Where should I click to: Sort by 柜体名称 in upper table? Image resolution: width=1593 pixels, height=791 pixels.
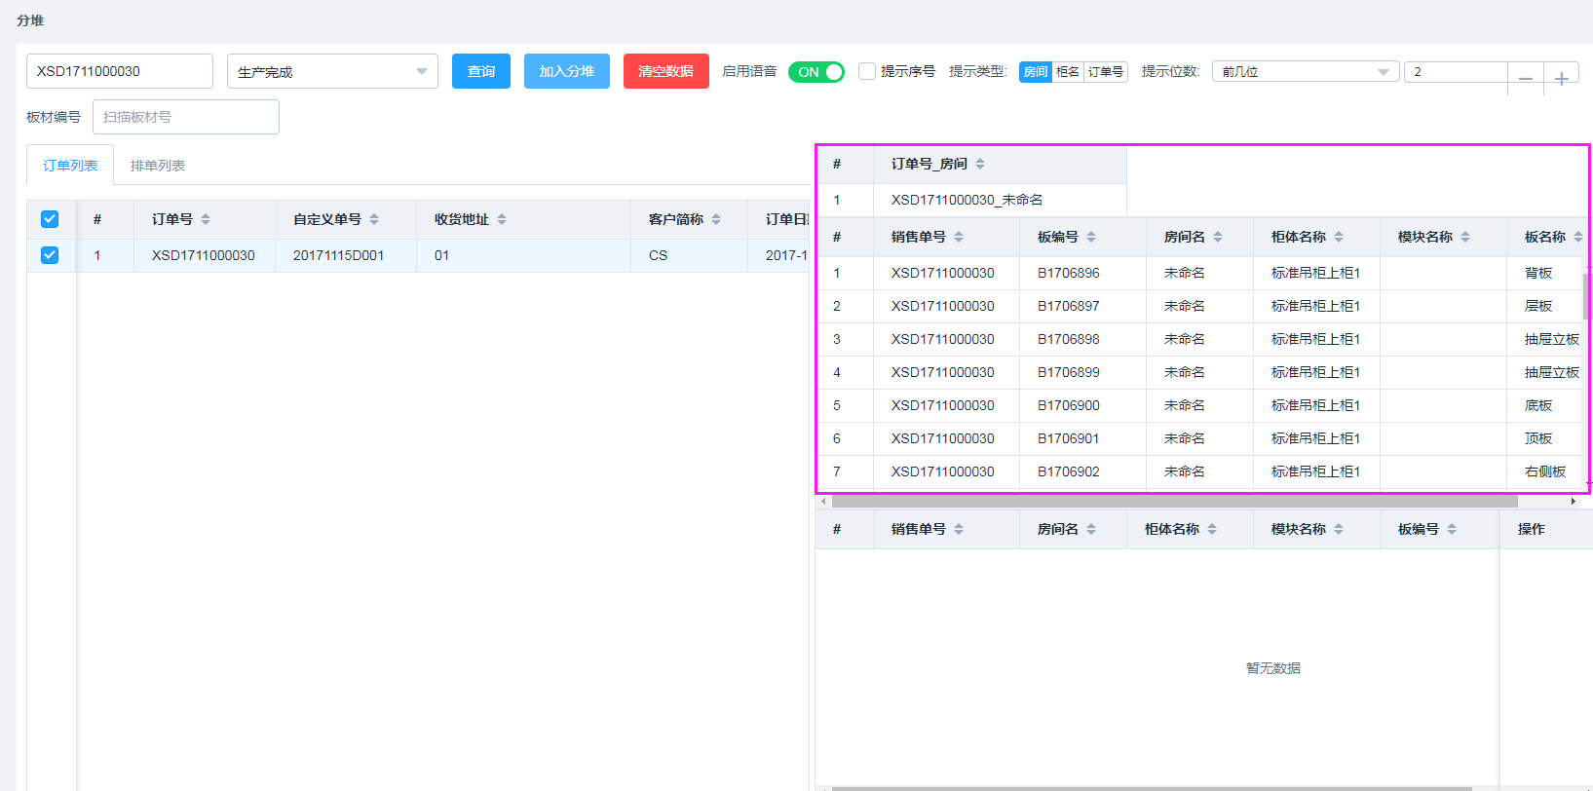point(1339,237)
